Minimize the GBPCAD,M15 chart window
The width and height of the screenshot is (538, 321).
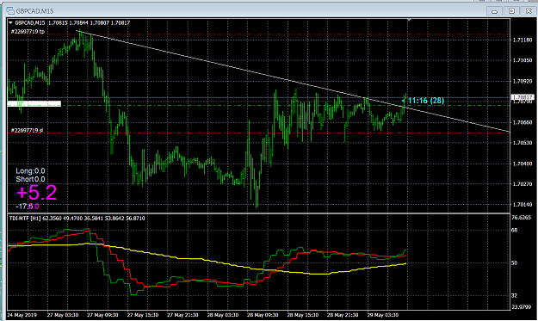(x=494, y=11)
